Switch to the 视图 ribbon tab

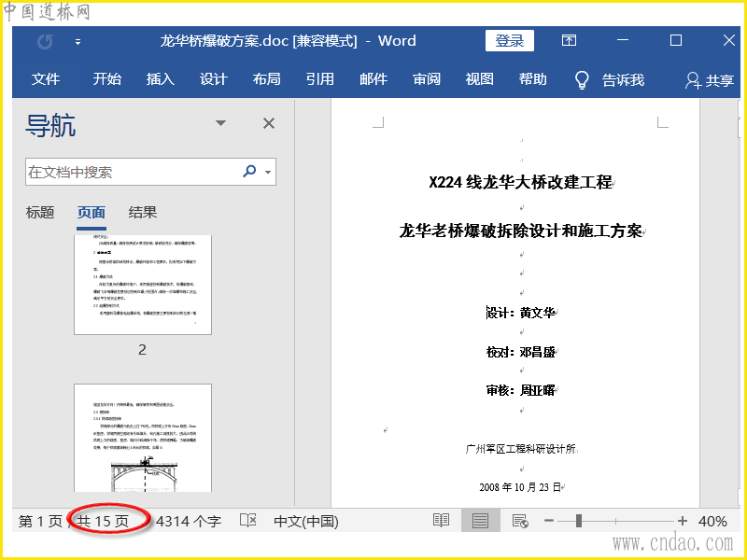coord(479,79)
